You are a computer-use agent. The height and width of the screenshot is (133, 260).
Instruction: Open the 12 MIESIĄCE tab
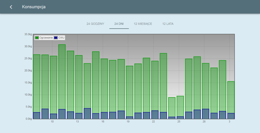tap(143, 24)
